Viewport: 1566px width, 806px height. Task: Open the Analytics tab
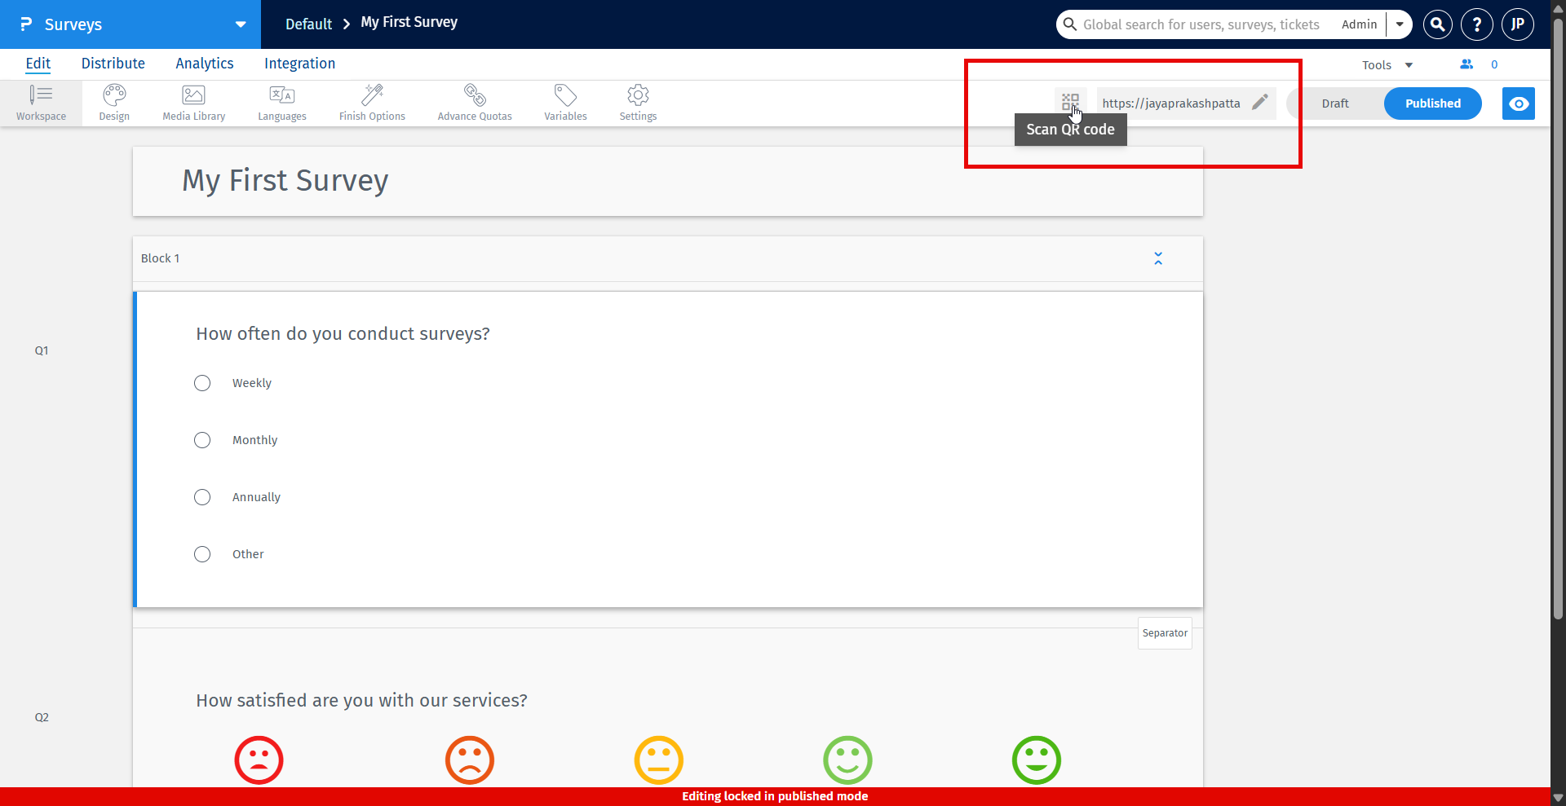[204, 63]
